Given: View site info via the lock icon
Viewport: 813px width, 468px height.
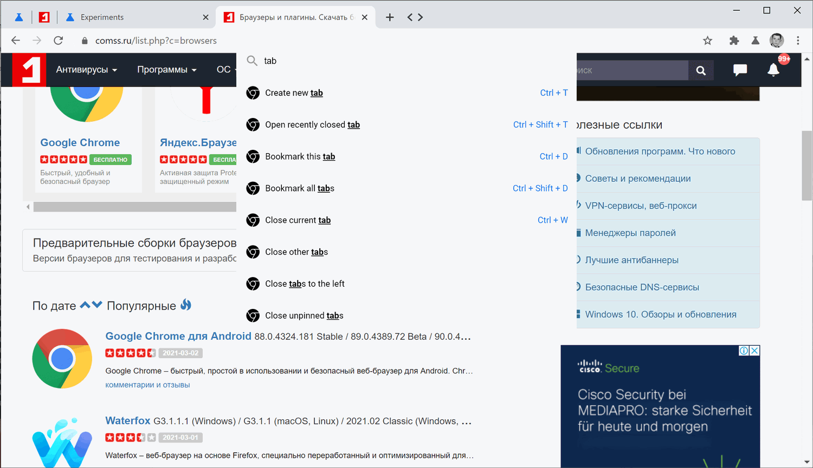Looking at the screenshot, I should click(x=85, y=41).
